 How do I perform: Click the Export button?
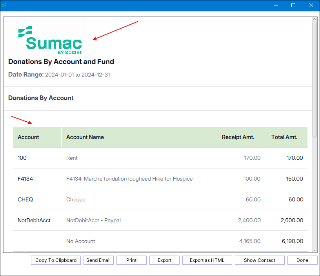coord(164,260)
